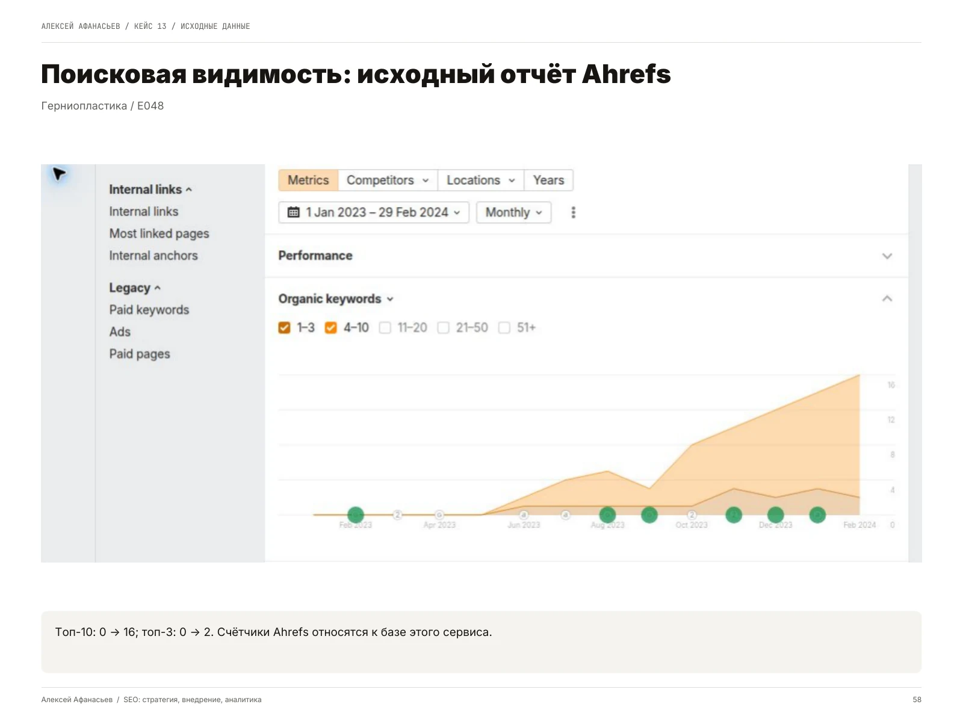
Task: Open the 1 Jan 2023 – 29 Feb 2024 date picker
Action: (x=374, y=212)
